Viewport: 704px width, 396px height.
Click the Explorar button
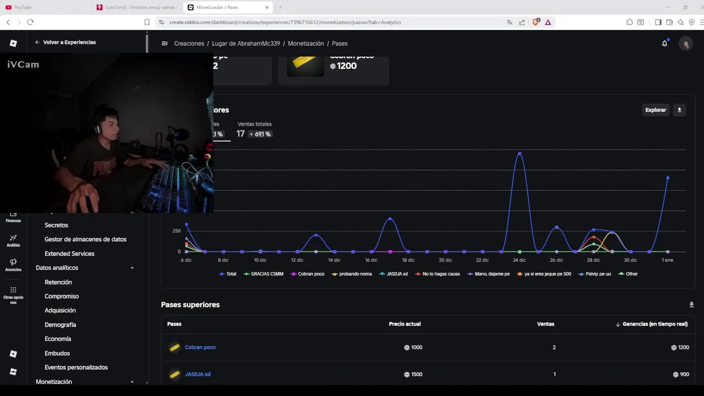[x=656, y=110]
